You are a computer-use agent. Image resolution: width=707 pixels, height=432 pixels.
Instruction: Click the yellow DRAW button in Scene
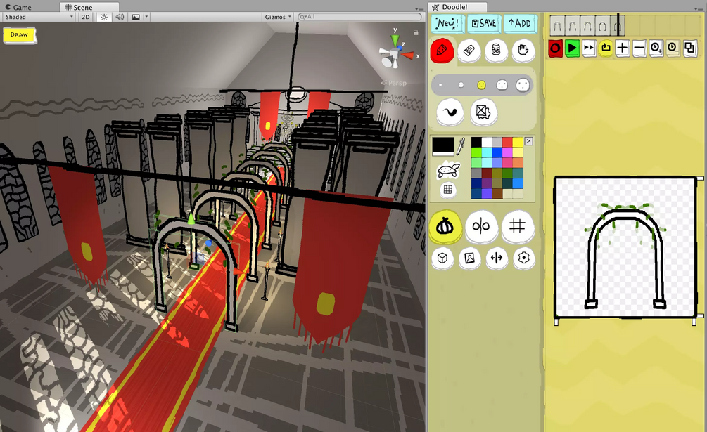20,35
